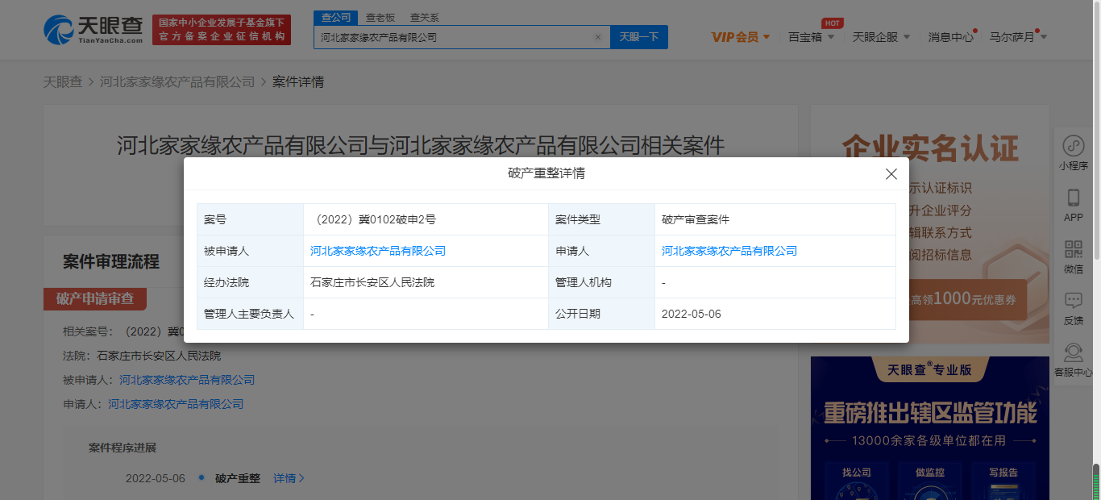Close the 破产重整详情 dialog
This screenshot has width=1101, height=500.
click(x=891, y=174)
